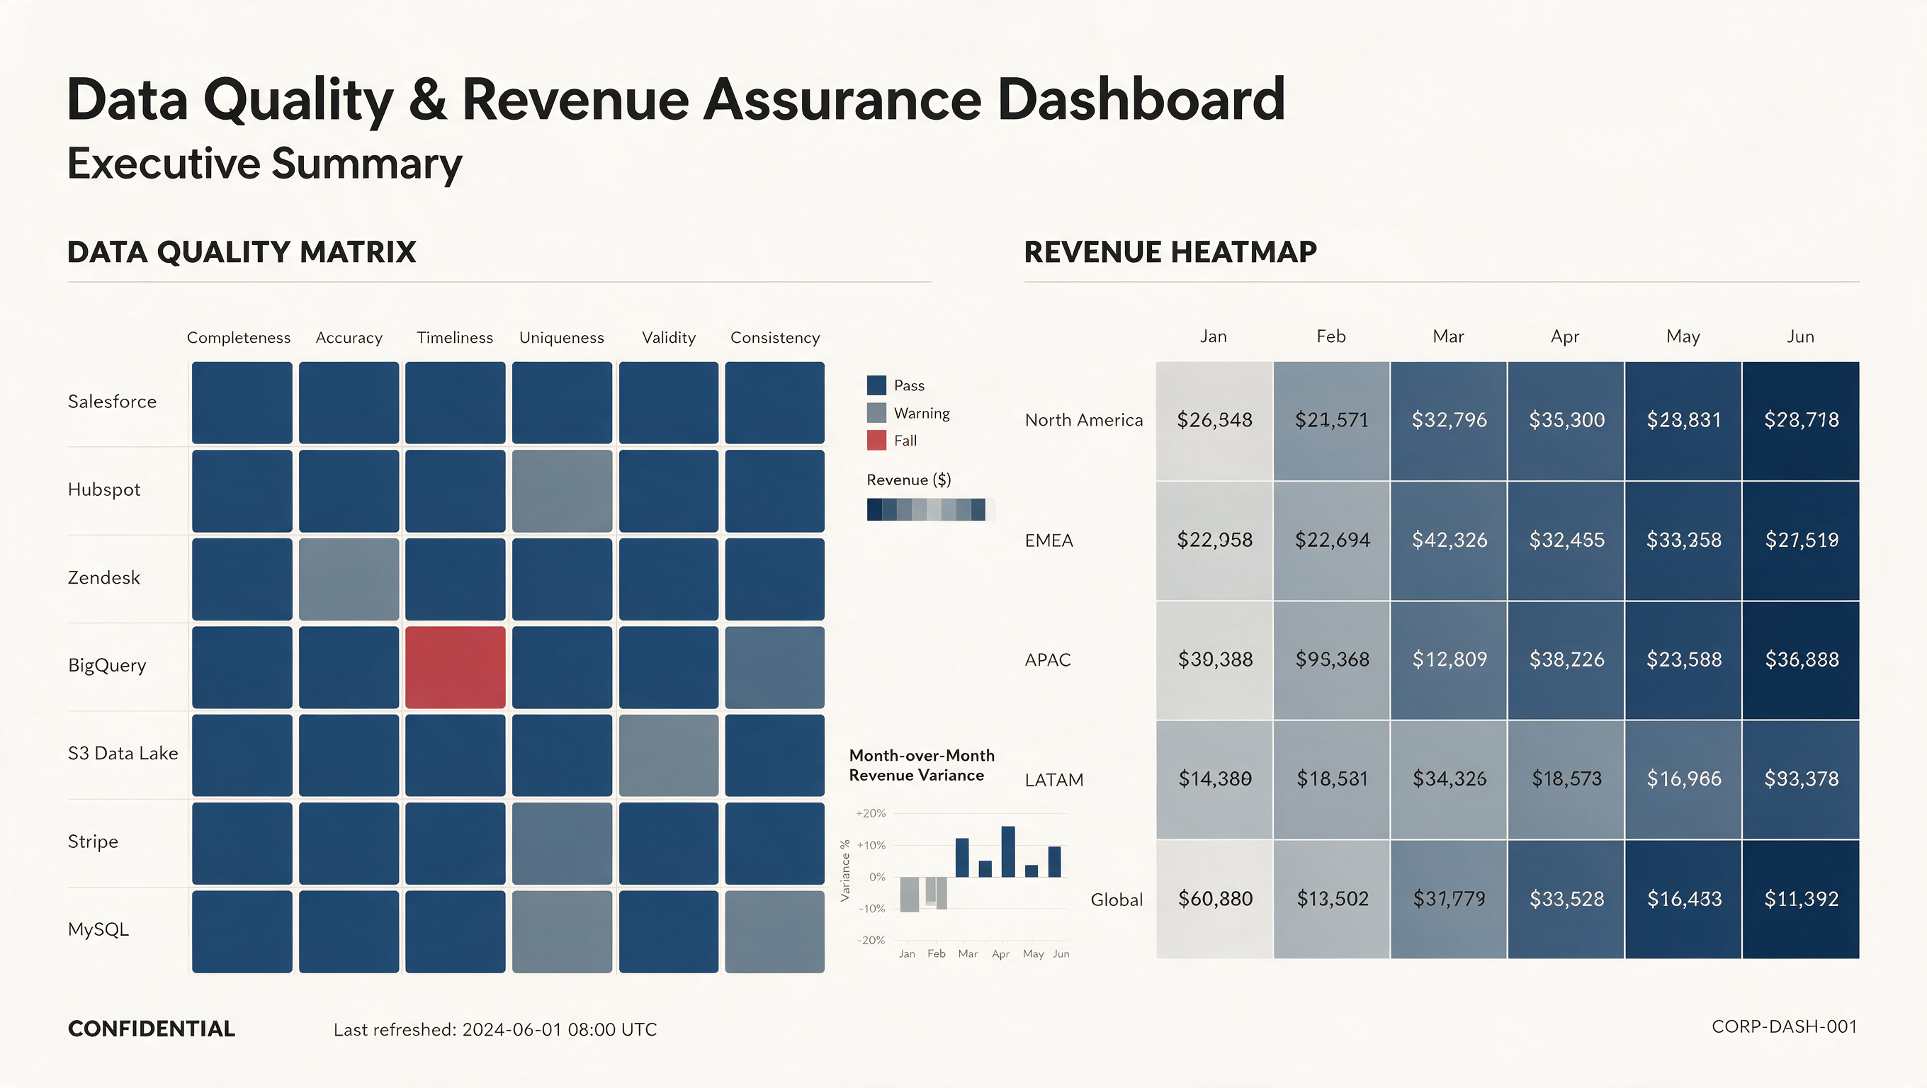This screenshot has width=1927, height=1088.
Task: Select the Global June cell $11,392
Action: (1802, 900)
